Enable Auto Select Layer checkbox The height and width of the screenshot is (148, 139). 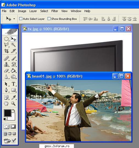pyautogui.click(x=21, y=18)
